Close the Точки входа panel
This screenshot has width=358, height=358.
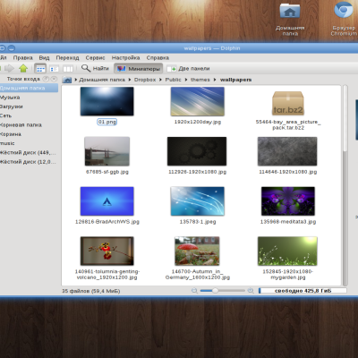coord(54,79)
